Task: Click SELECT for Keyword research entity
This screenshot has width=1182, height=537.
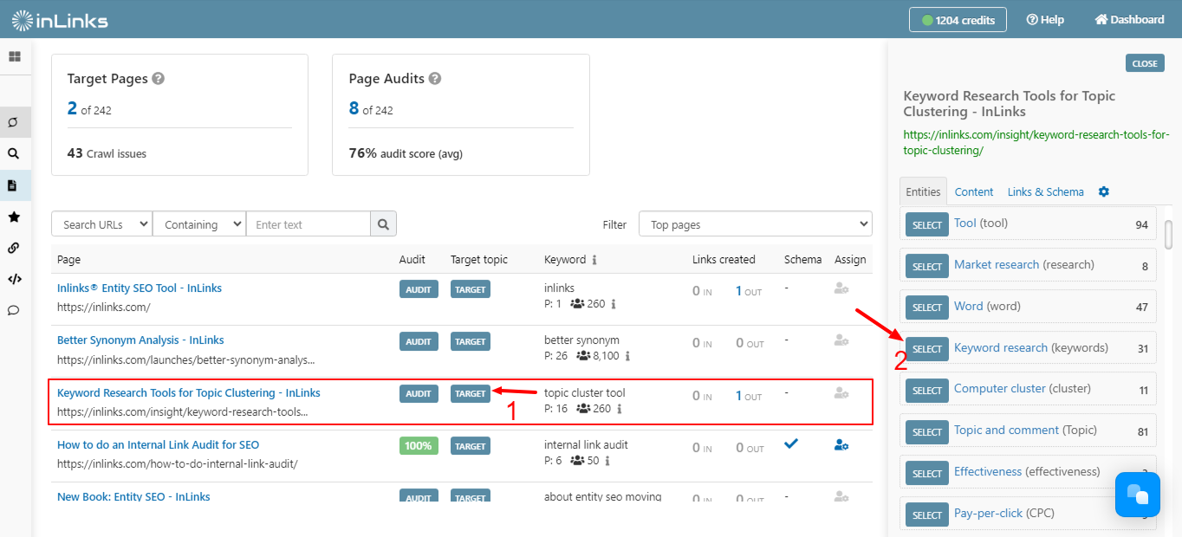Action: (x=927, y=348)
